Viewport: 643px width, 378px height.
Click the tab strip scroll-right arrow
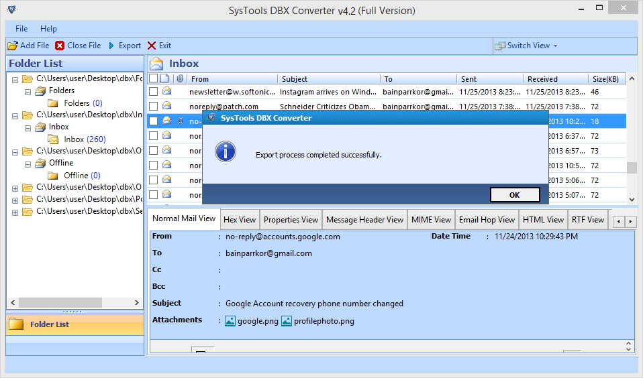(x=630, y=222)
